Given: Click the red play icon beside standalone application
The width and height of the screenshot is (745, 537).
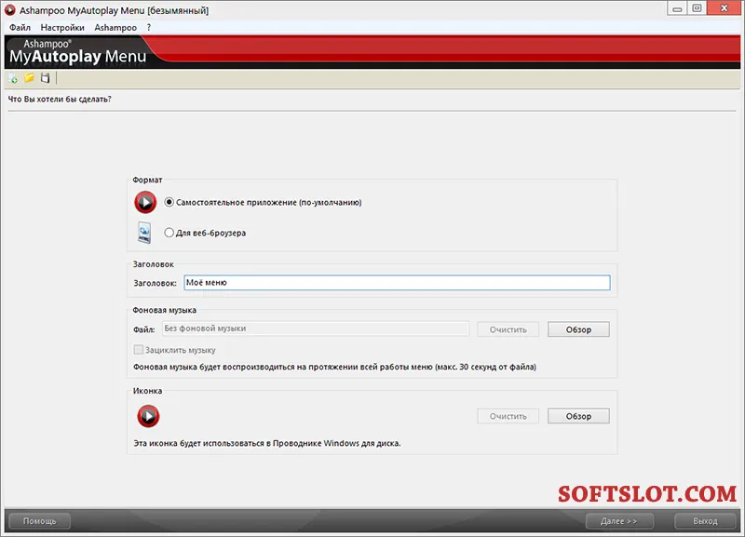Looking at the screenshot, I should point(145,202).
